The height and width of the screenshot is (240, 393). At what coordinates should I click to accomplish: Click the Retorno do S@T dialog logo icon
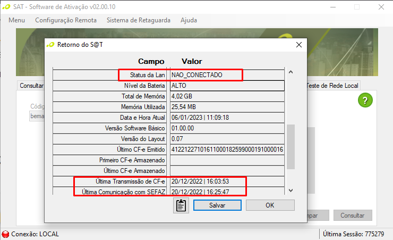coord(50,45)
